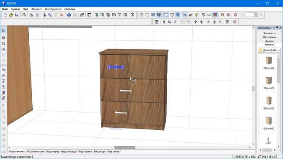The height and width of the screenshot is (159, 283).
Task: Toggle the light blue semi-transparent view mode
Action: (x=178, y=15)
